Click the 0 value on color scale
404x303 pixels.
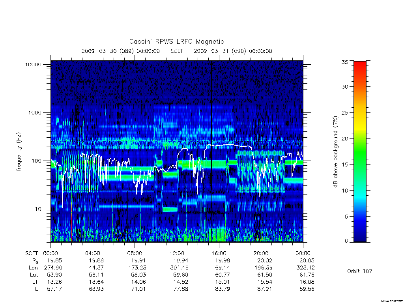(346, 241)
